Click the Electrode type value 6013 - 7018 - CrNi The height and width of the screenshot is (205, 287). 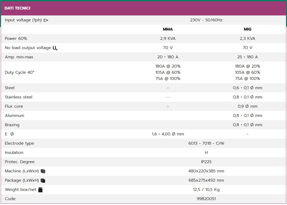point(206,143)
